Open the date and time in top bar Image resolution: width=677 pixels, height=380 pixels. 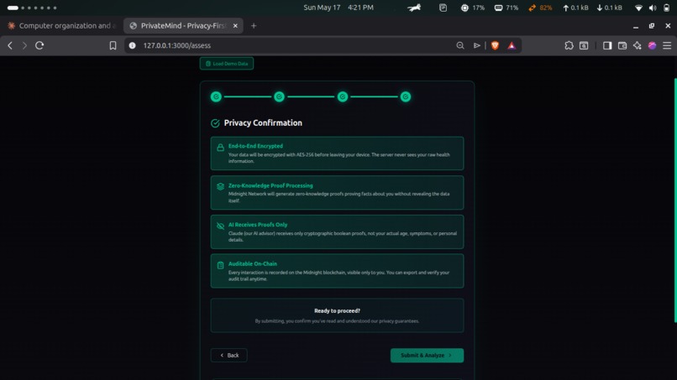(338, 8)
